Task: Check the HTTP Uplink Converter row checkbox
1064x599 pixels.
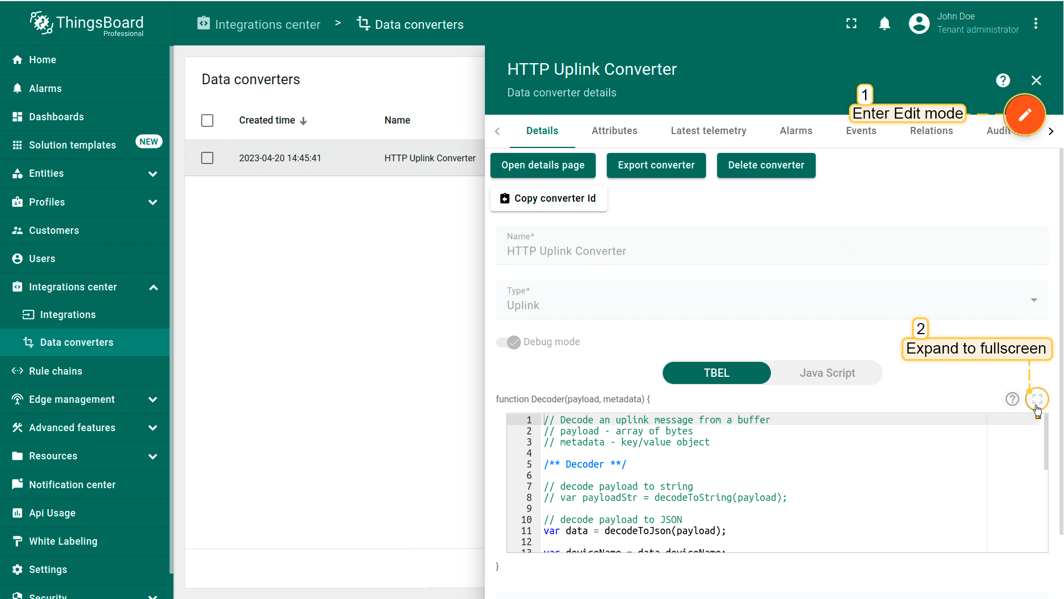Action: (x=207, y=158)
